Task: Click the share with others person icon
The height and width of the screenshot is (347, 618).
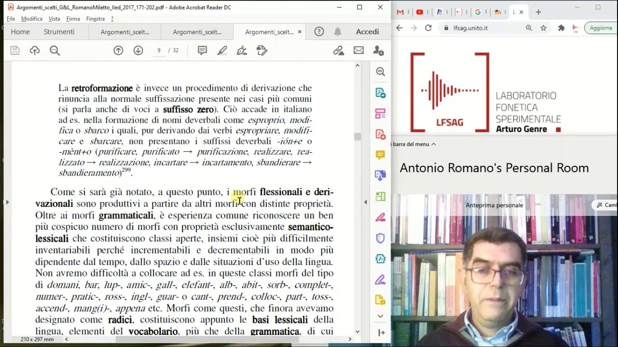Action: click(x=379, y=50)
